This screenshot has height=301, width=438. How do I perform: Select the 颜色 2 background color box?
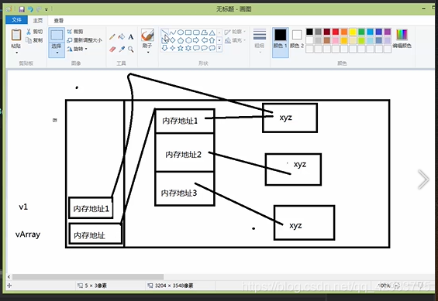[x=297, y=39]
